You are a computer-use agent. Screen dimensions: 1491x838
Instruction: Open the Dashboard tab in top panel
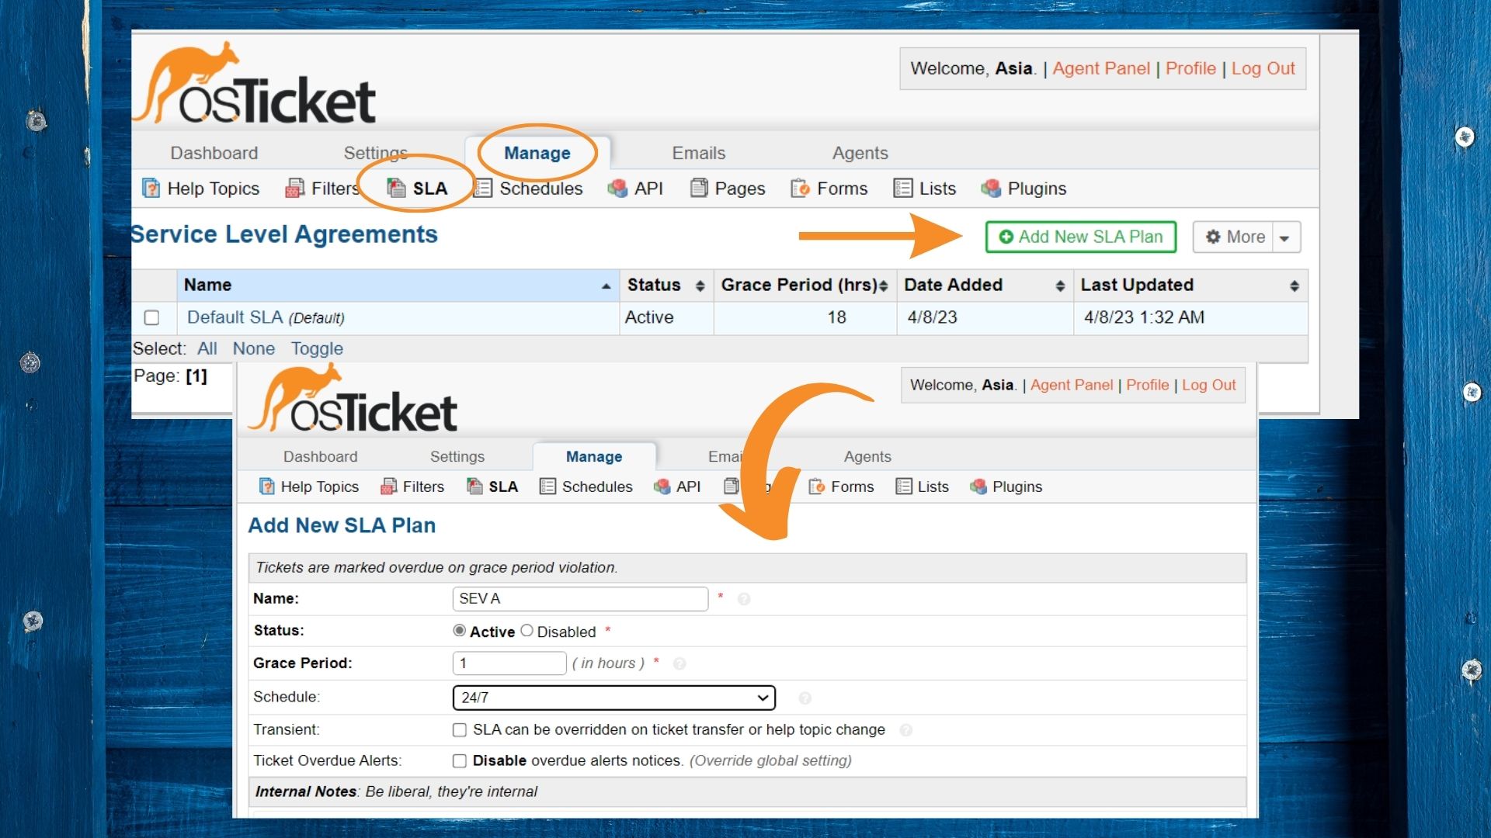pos(214,153)
